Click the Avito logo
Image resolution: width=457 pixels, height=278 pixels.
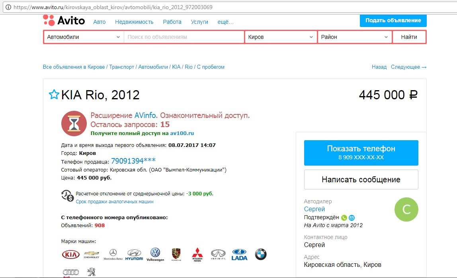coord(64,20)
